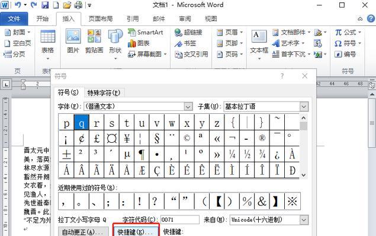Click the date and time icon

[x=318, y=43]
